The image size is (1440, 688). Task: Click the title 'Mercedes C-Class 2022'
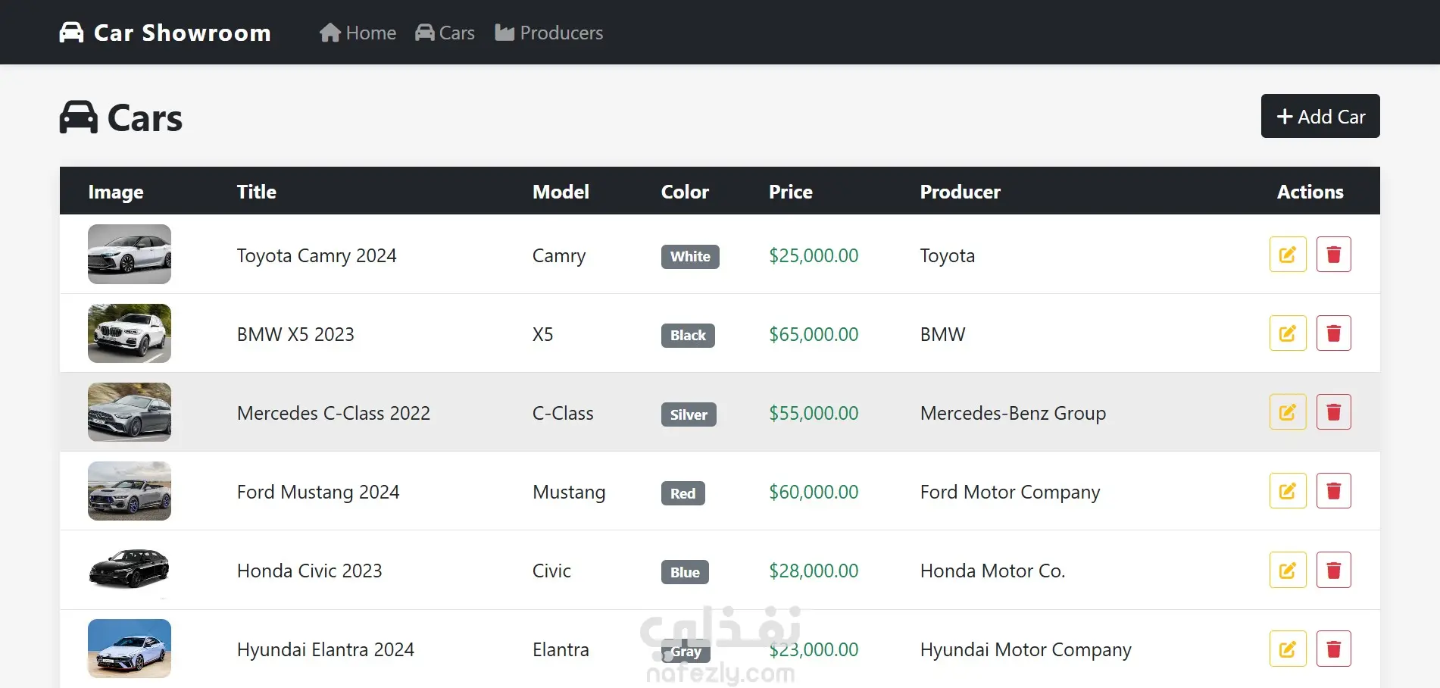point(333,413)
